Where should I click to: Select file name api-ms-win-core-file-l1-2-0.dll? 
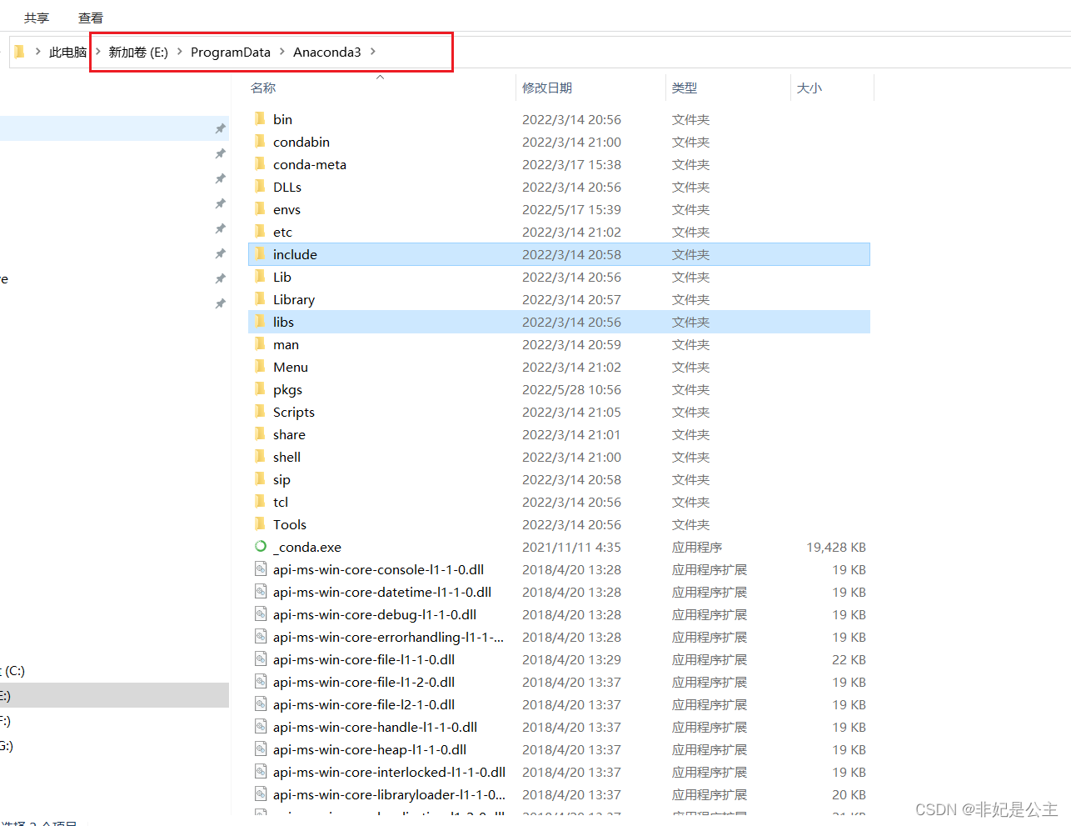[364, 682]
